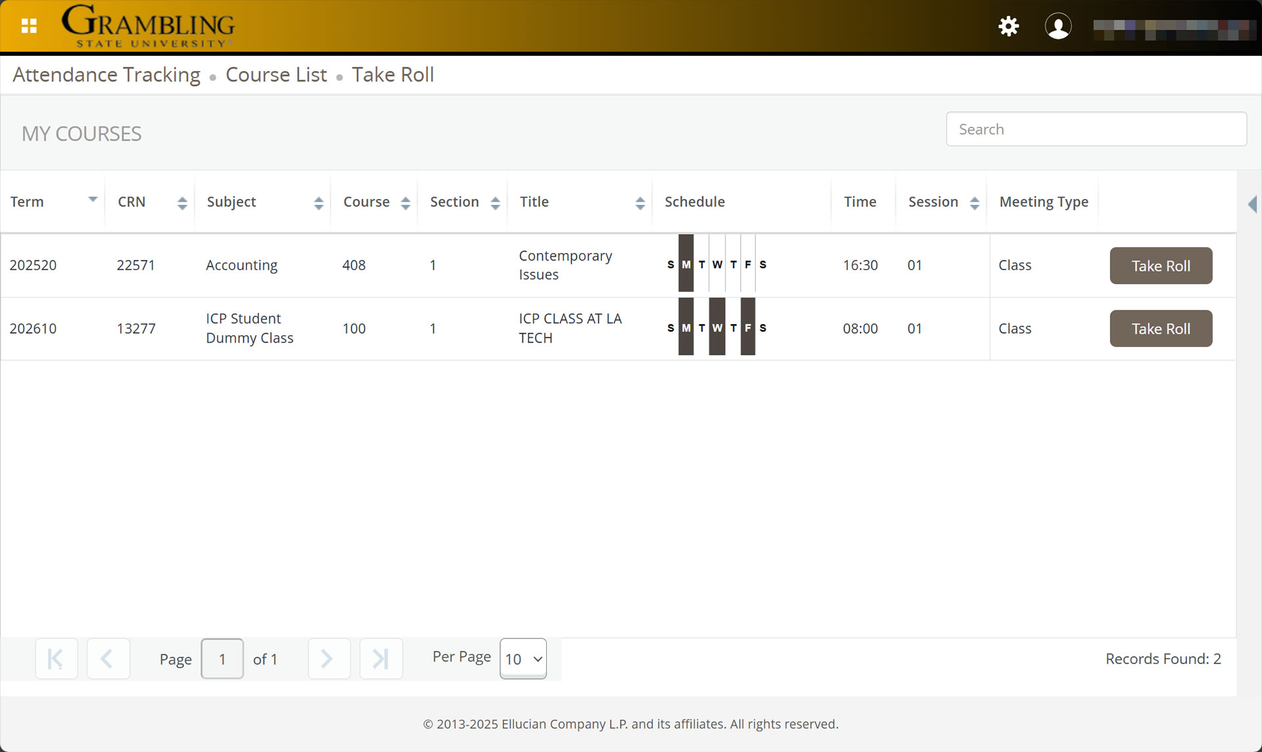This screenshot has height=752, width=1262.
Task: Click inside the Search field
Action: 1096,129
